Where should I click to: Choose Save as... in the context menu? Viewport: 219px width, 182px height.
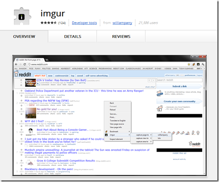click(x=118, y=114)
